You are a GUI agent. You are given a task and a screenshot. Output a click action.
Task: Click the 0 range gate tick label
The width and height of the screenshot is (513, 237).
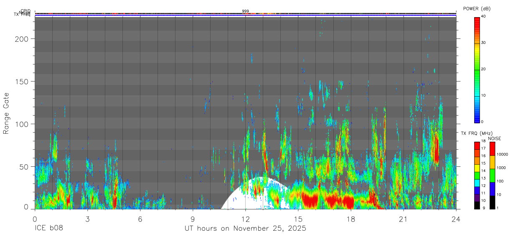(x=26, y=207)
